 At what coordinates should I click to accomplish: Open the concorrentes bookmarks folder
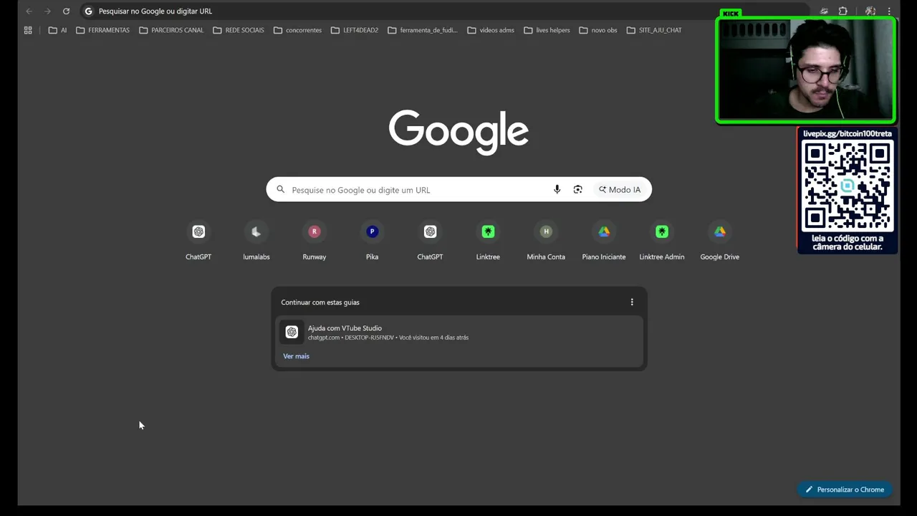(x=297, y=30)
